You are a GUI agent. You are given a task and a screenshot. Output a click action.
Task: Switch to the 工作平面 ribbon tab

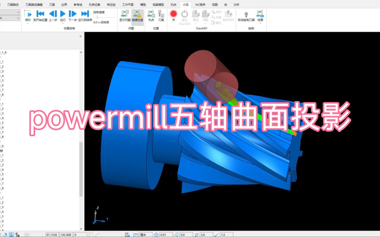128,5
